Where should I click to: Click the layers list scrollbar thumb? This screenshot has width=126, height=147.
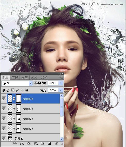point(61,107)
